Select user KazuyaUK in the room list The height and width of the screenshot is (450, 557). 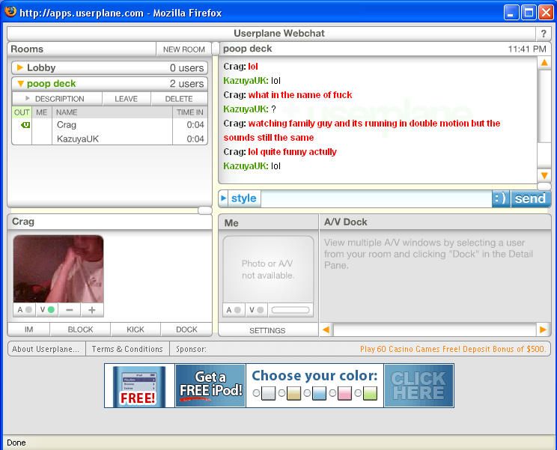pos(110,139)
